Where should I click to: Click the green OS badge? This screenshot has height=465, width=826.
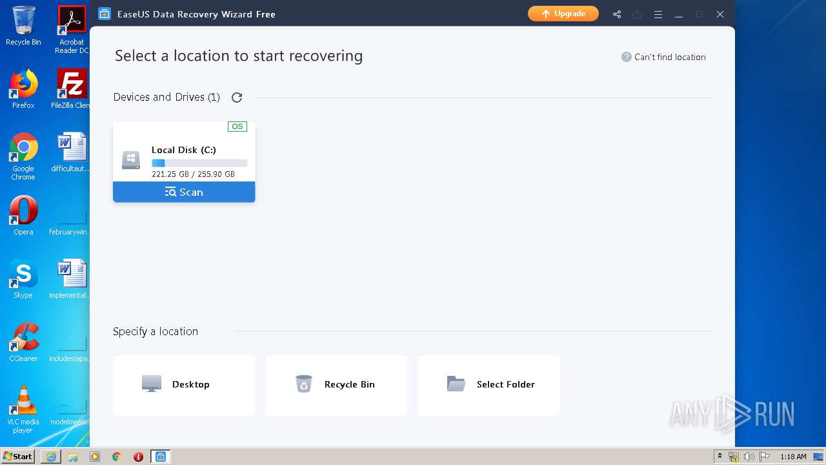[237, 127]
